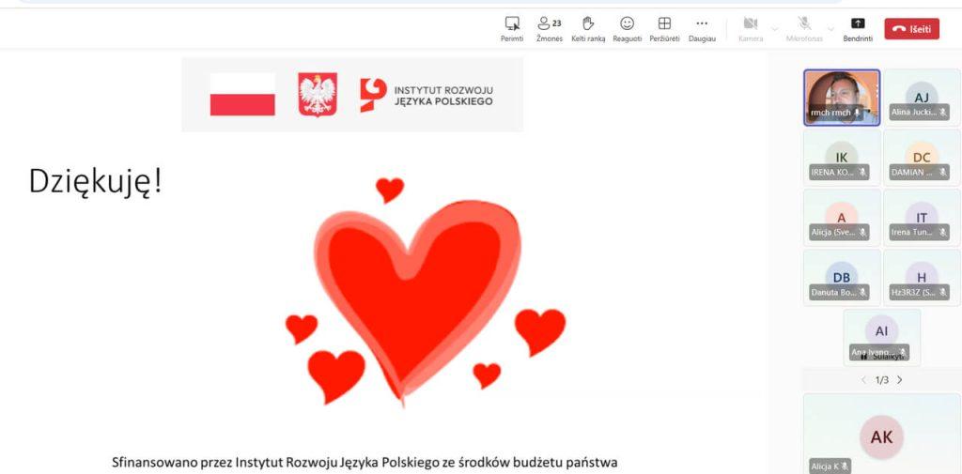Select the Danuta DB participant tile
The height and width of the screenshot is (474, 962).
coord(842,277)
